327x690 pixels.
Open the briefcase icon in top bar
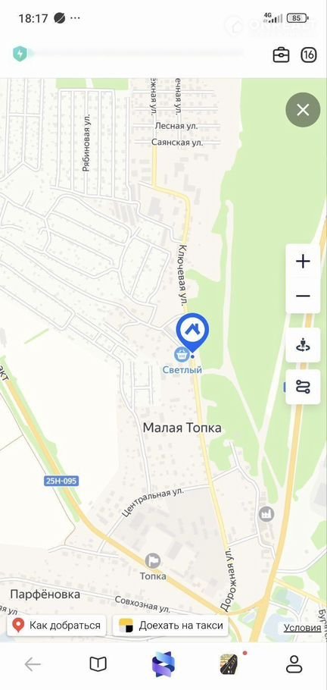[281, 55]
